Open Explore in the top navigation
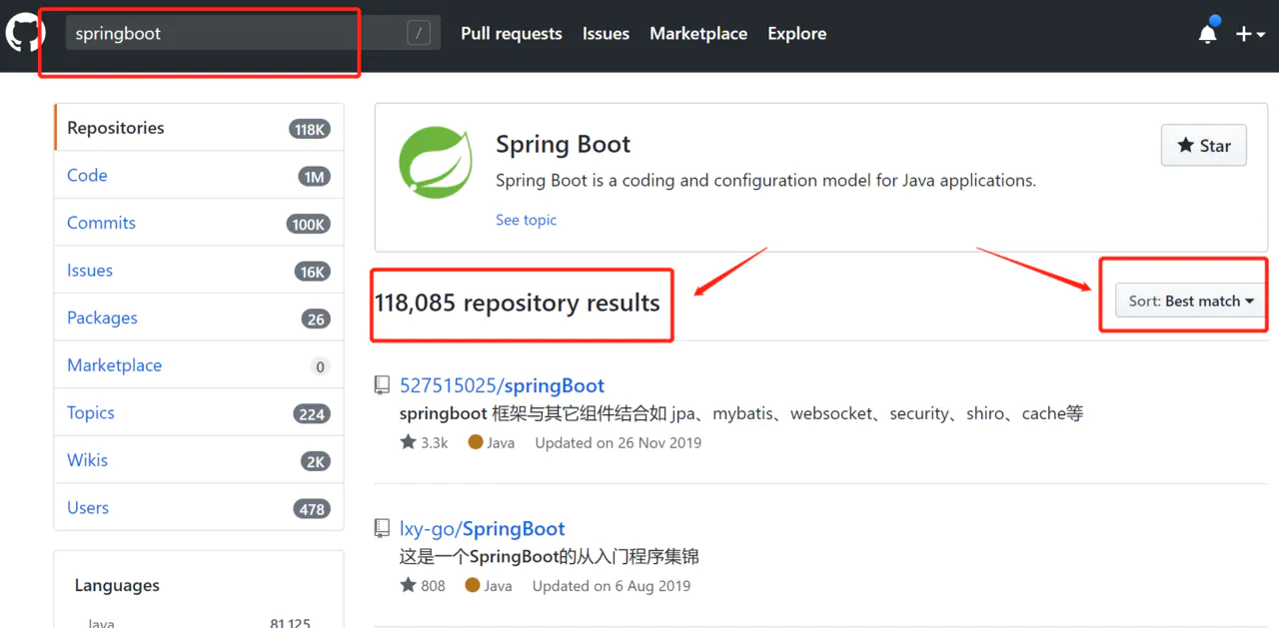The image size is (1279, 628). [796, 34]
